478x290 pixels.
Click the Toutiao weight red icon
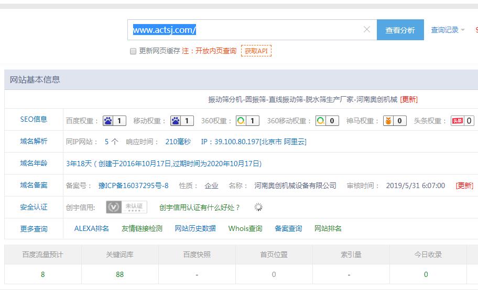457,121
